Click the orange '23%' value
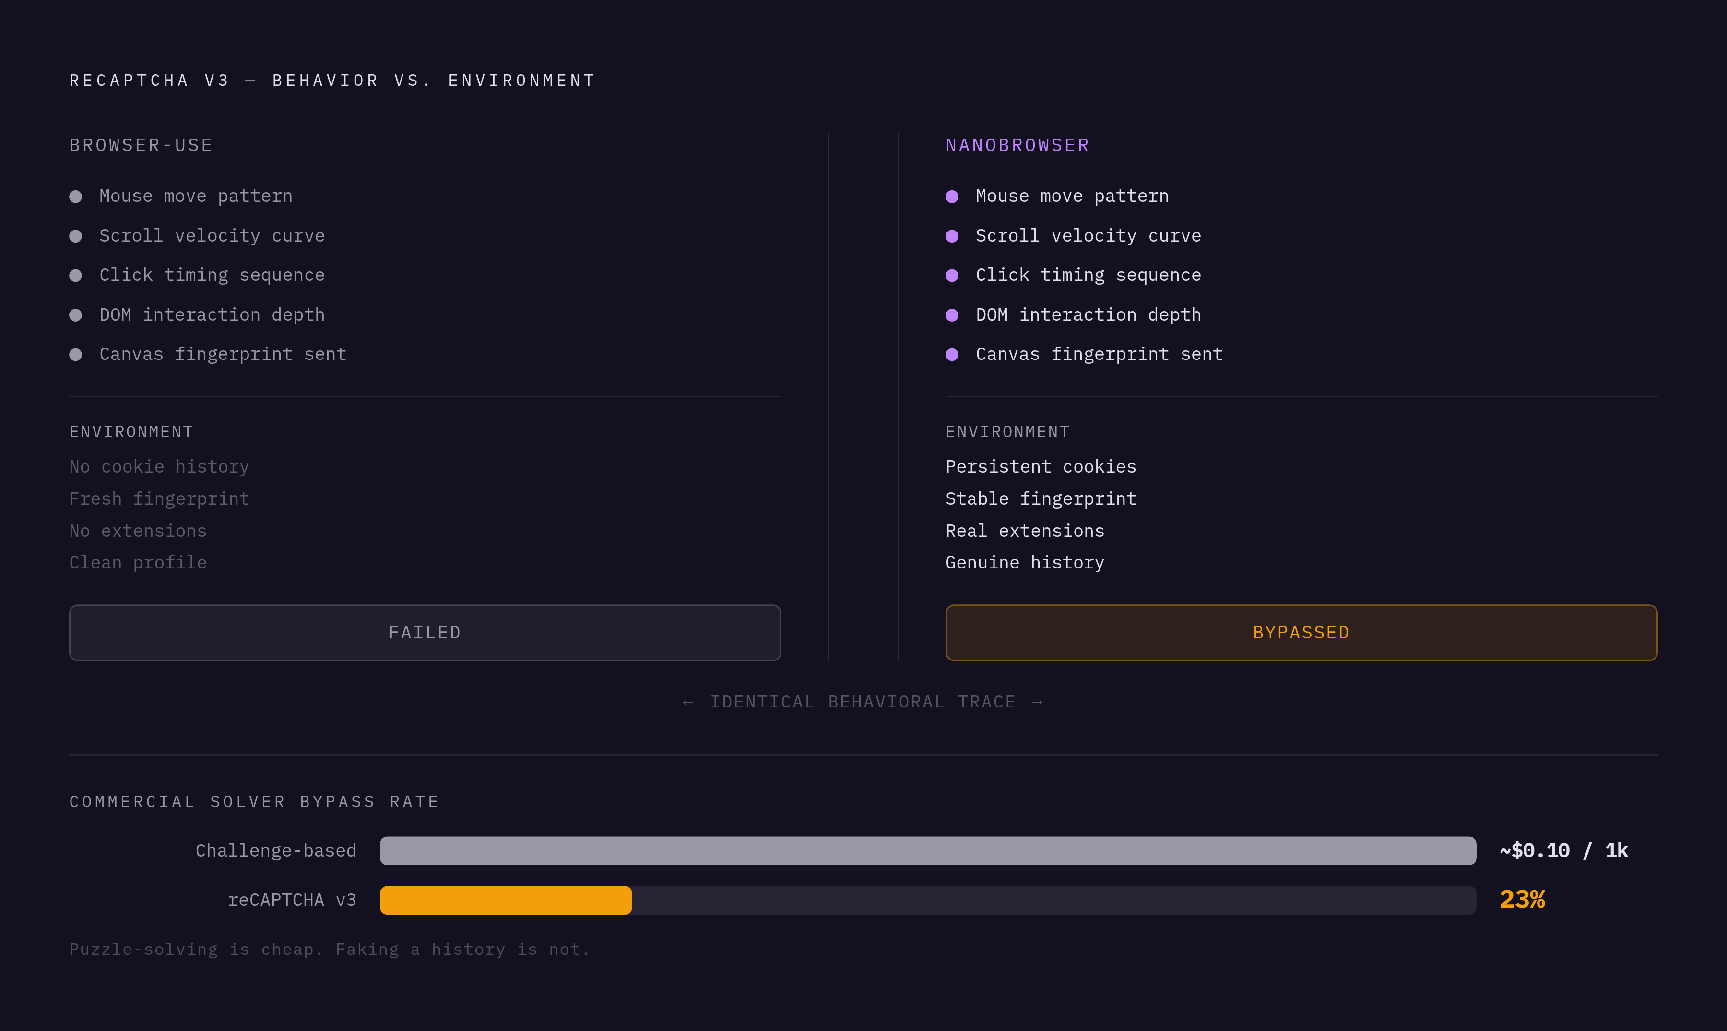The width and height of the screenshot is (1727, 1031). click(x=1523, y=900)
